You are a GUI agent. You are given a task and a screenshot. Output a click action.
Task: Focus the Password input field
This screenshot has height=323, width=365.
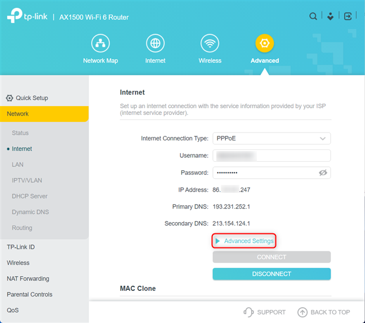271,172
